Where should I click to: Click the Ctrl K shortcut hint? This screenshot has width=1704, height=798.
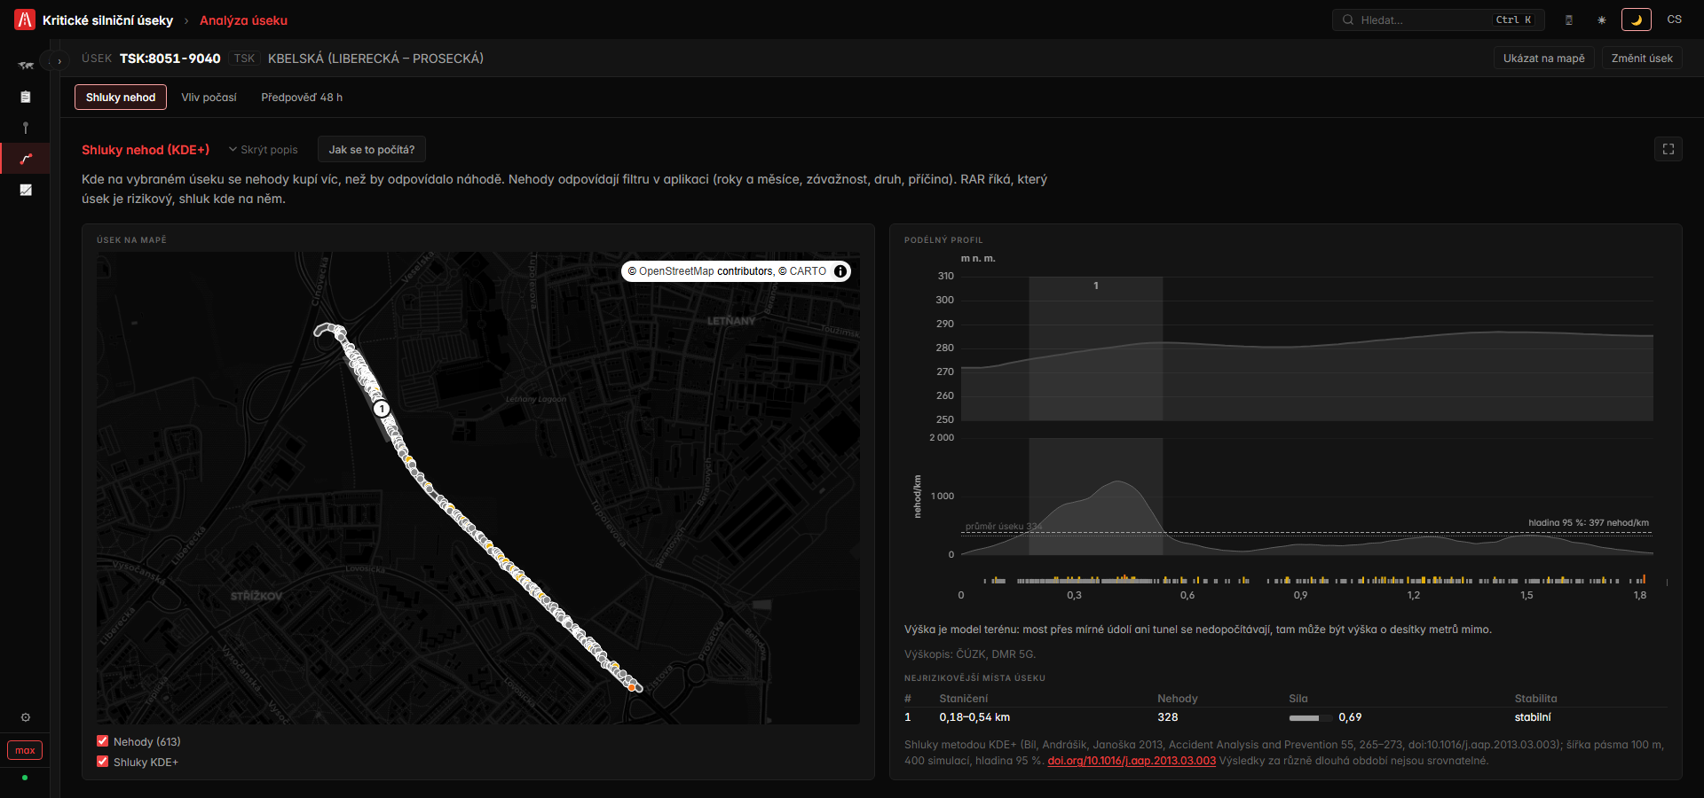click(1514, 20)
